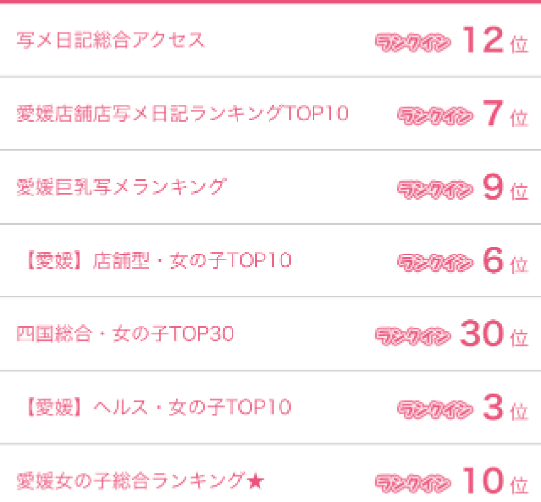The width and height of the screenshot is (541, 502).
Task: Open the 写メ日記総合アクセス ranking
Action: (x=110, y=41)
